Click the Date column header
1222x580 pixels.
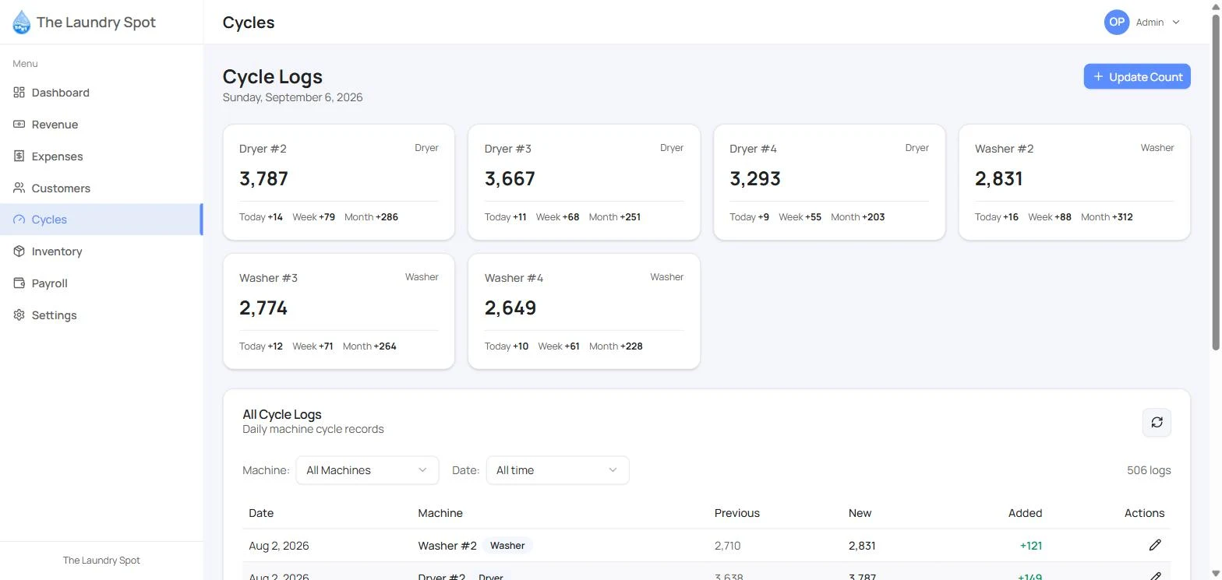click(261, 513)
